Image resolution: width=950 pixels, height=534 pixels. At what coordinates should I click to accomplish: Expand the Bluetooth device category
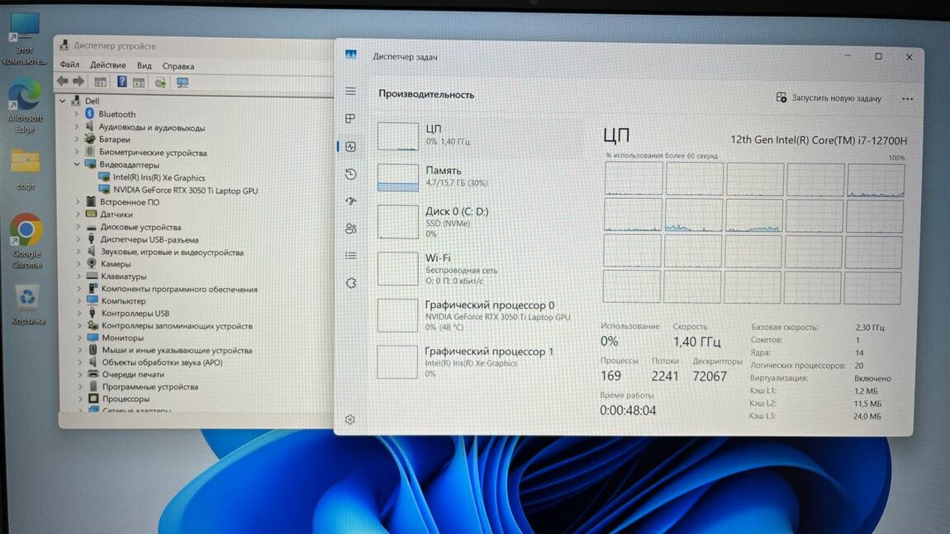[x=78, y=115]
